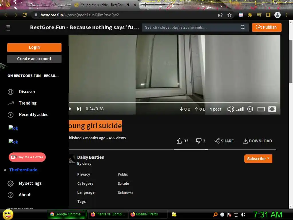Viewport: 293px width, 220px height.
Task: Click the thumbs down dislike icon
Action: click(x=199, y=141)
